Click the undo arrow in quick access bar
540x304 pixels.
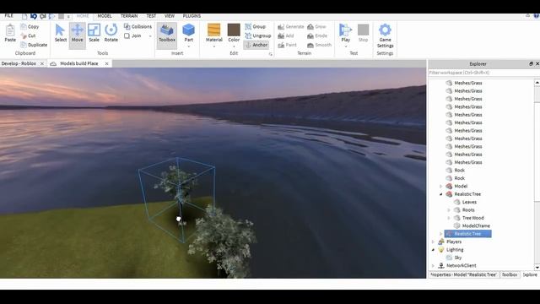click(x=34, y=16)
